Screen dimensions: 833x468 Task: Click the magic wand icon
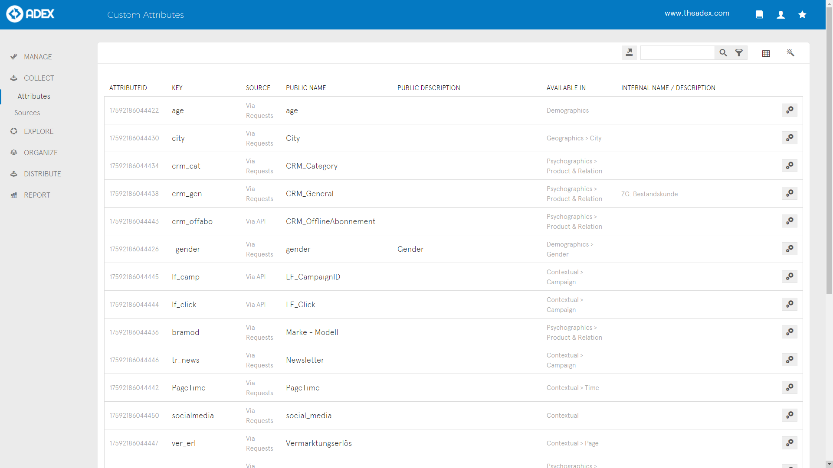[790, 53]
